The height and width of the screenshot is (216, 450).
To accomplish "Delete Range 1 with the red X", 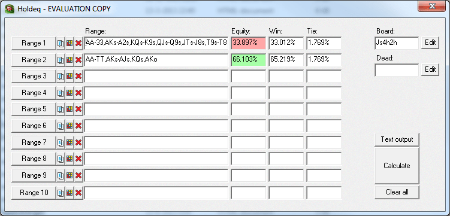I will coord(78,44).
